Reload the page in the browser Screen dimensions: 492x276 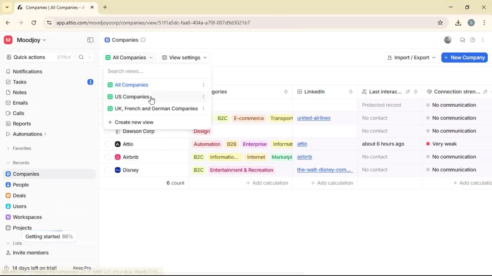click(34, 23)
